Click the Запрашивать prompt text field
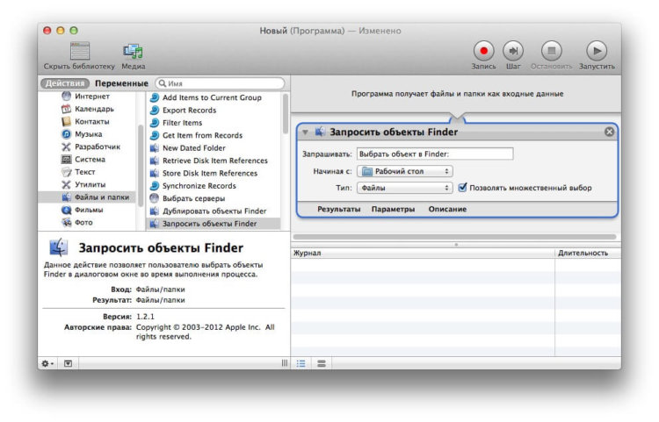 tap(435, 154)
